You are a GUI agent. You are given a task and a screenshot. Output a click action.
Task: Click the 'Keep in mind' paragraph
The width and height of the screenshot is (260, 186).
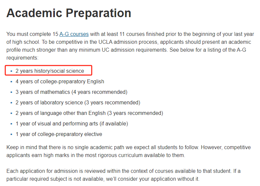point(129,151)
